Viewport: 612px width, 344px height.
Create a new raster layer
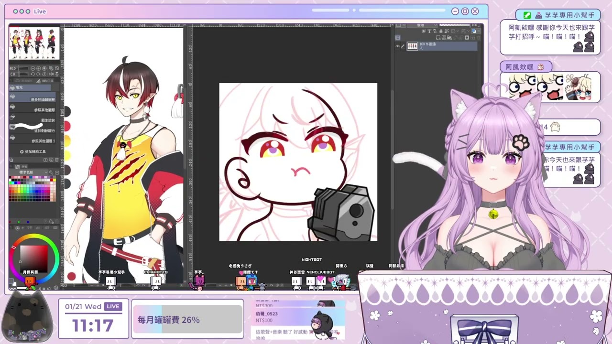click(438, 38)
